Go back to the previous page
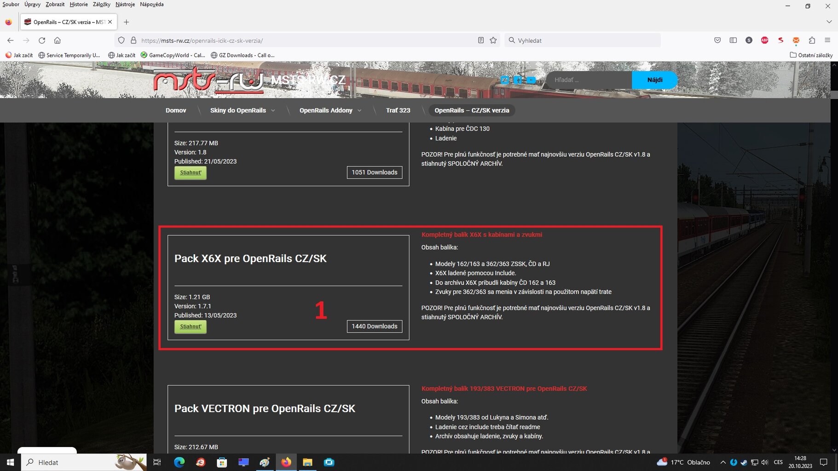The image size is (838, 471). click(11, 40)
